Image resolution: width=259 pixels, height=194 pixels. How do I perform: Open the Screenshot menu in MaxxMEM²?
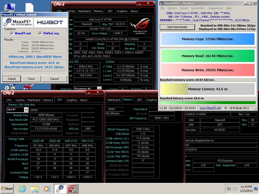pos(198,8)
